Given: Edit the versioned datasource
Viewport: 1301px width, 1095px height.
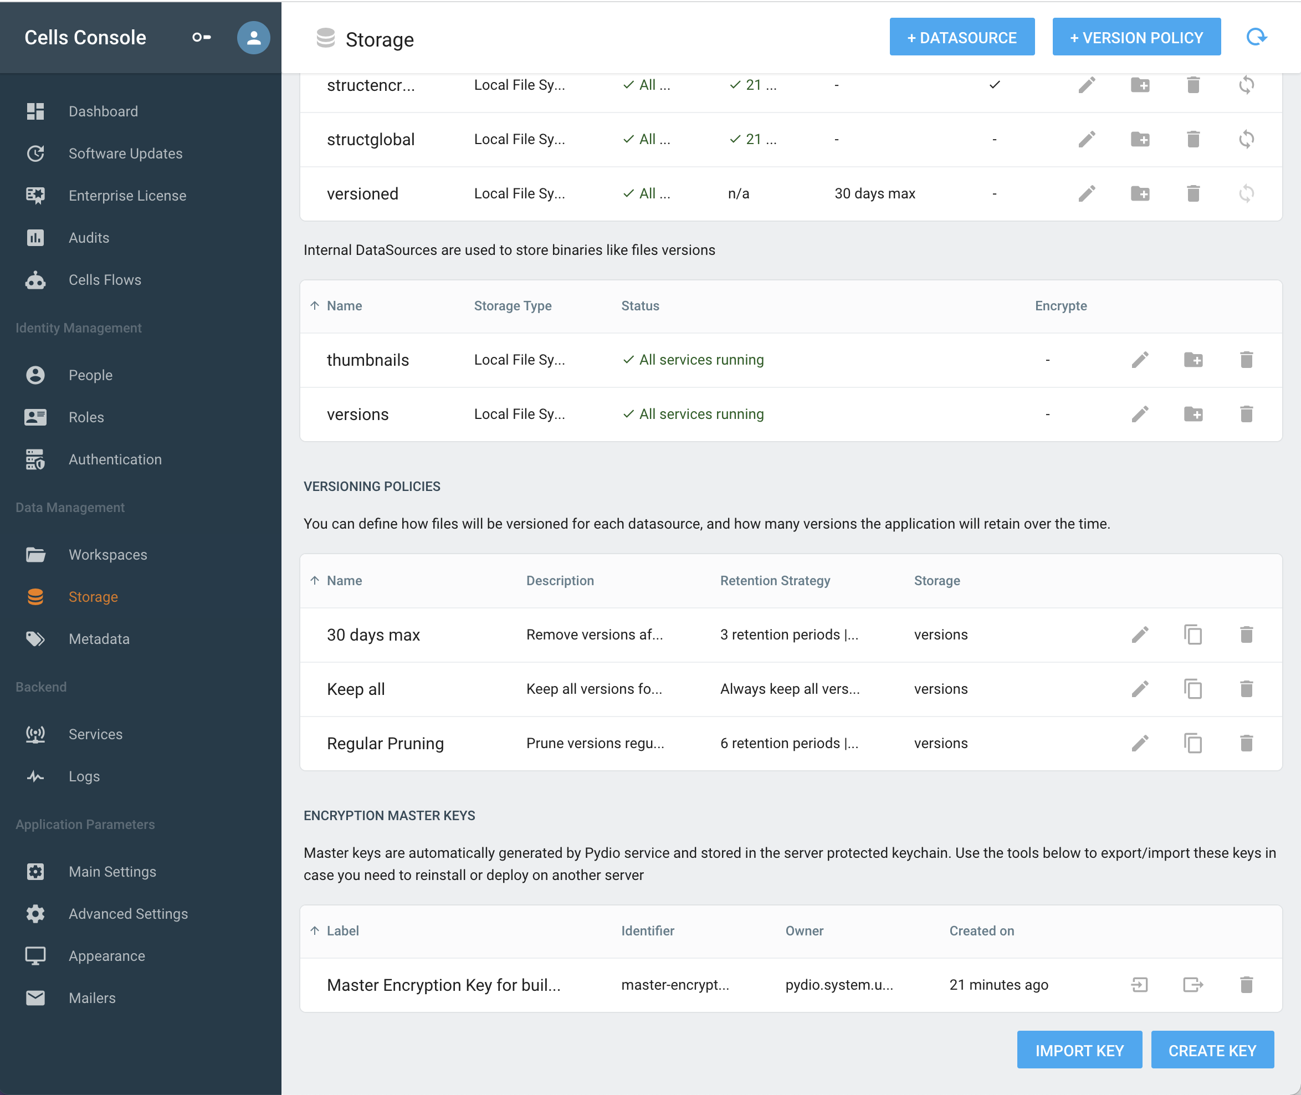Looking at the screenshot, I should tap(1087, 193).
